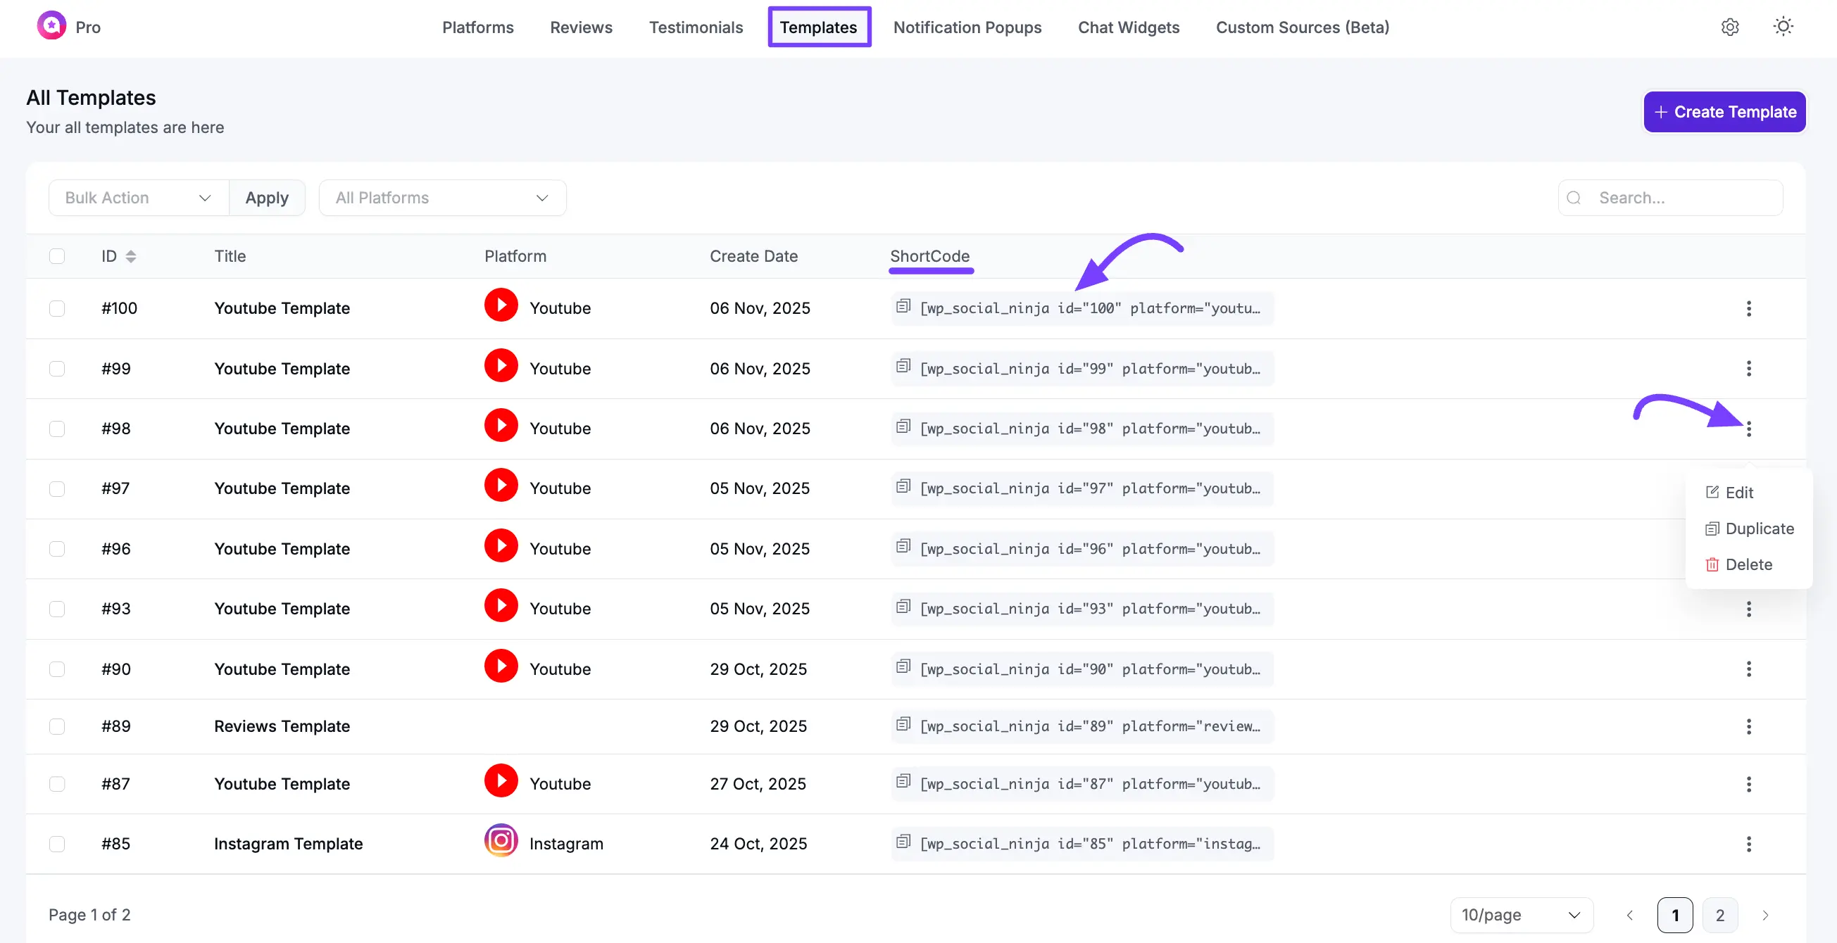Tick the checkbox for Reviews Template #89
This screenshot has height=943, width=1837.
tap(57, 726)
